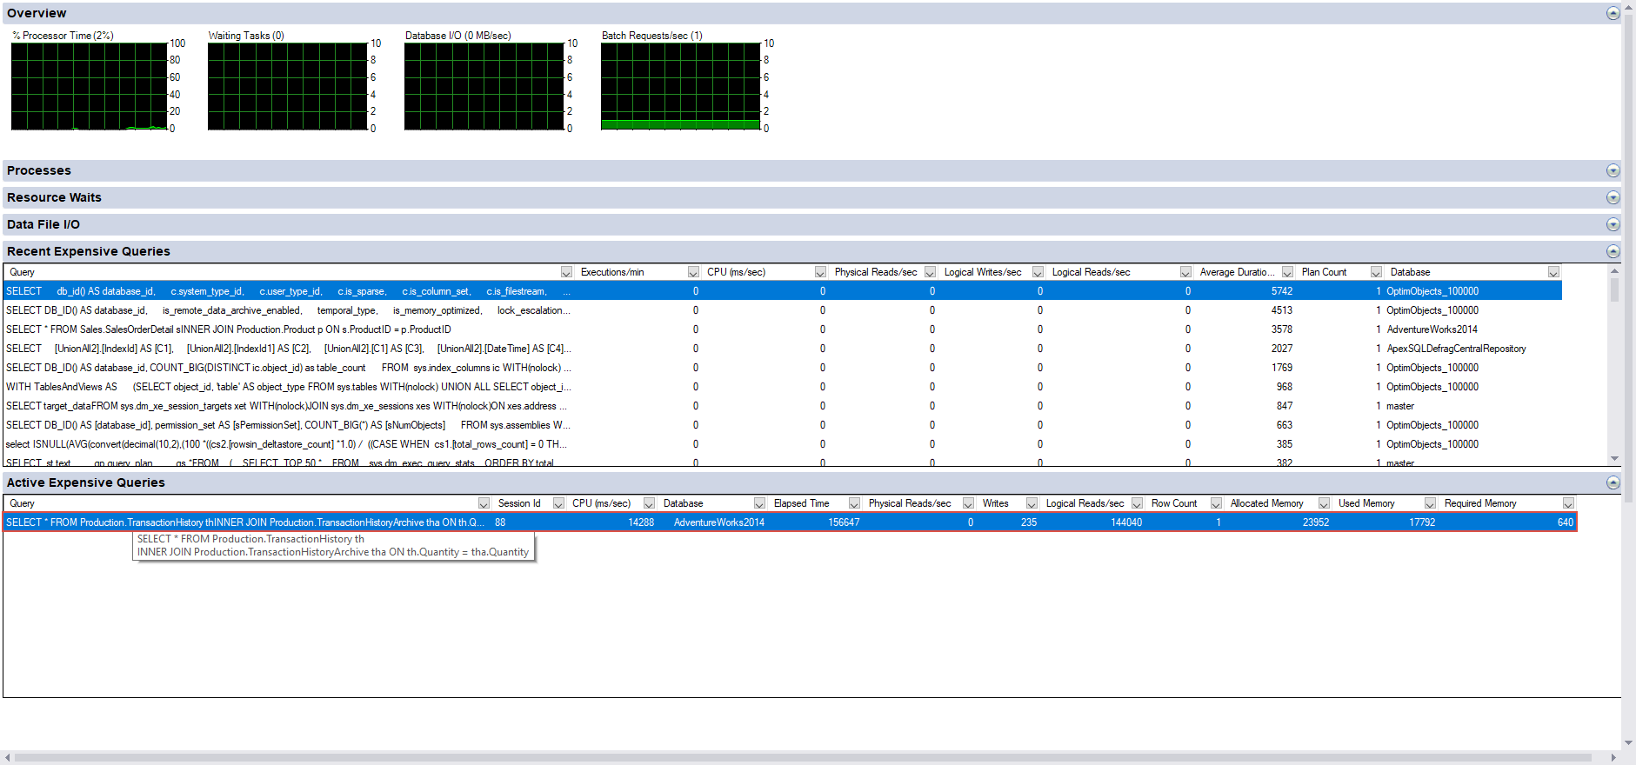
Task: Open Recent CPU (ms/sec) filter dropdown
Action: point(820,272)
